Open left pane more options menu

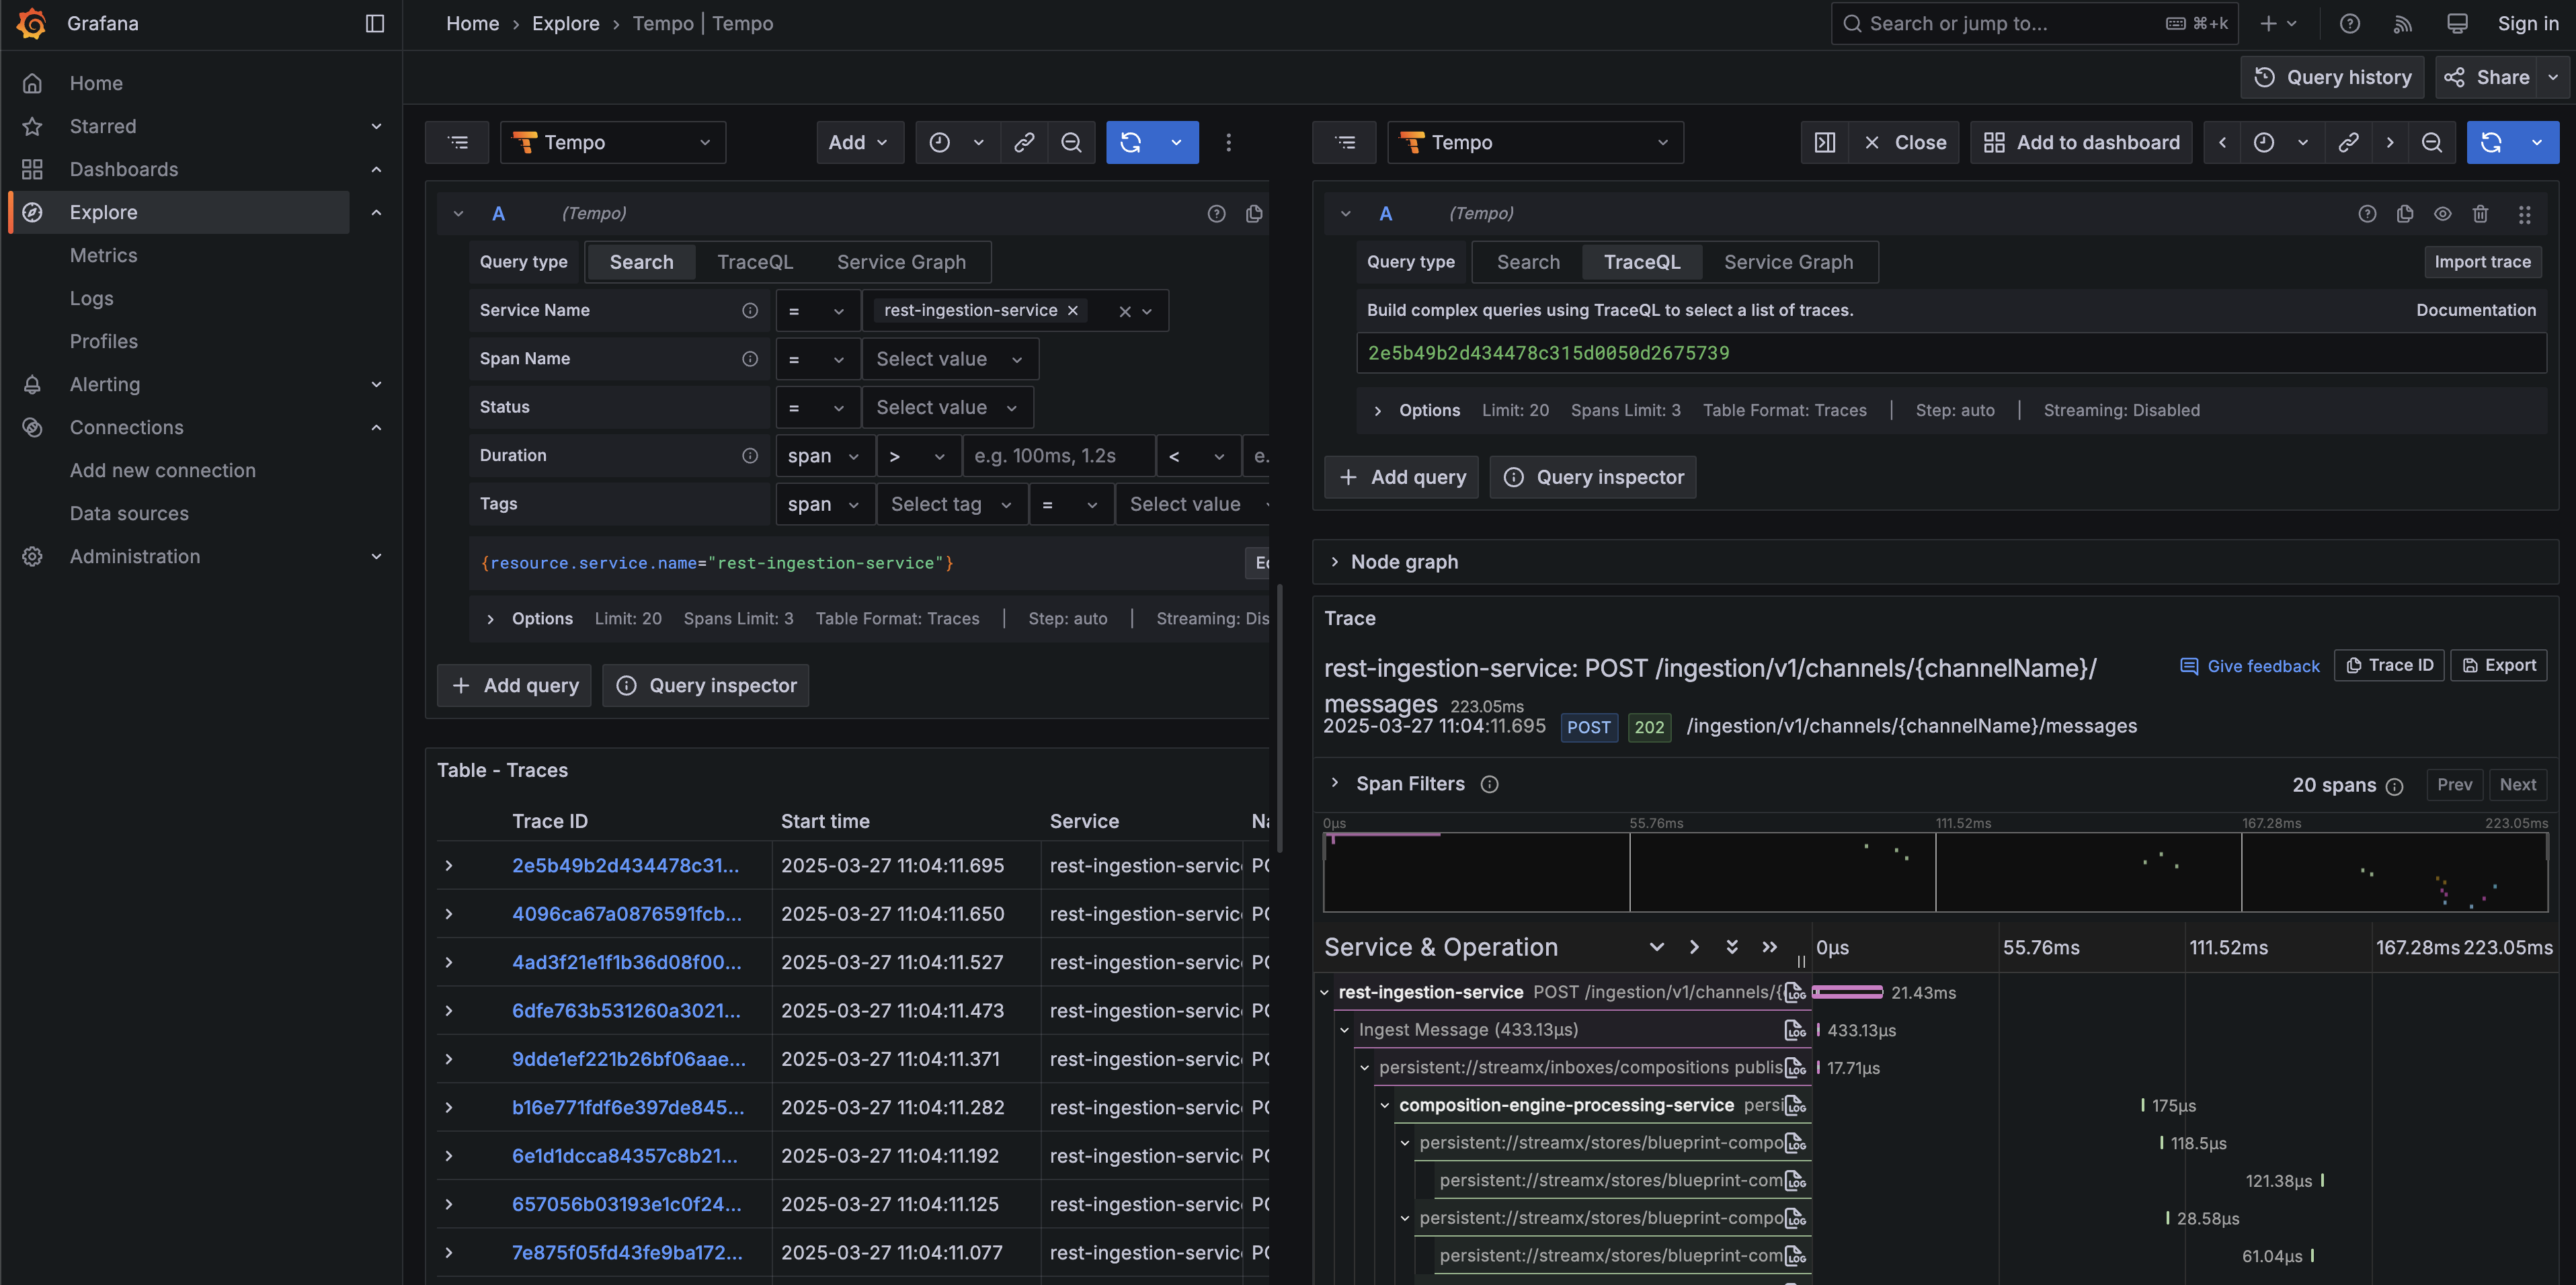coord(1229,143)
